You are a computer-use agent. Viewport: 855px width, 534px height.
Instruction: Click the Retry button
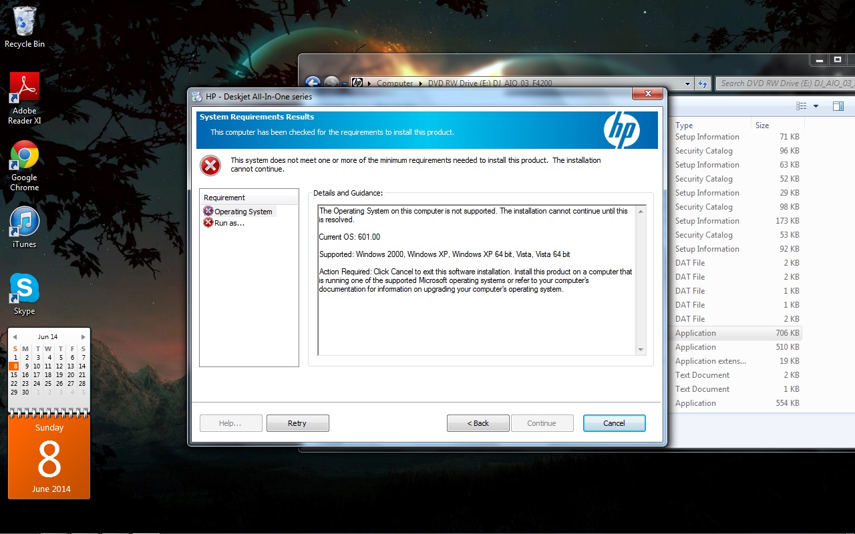(297, 423)
